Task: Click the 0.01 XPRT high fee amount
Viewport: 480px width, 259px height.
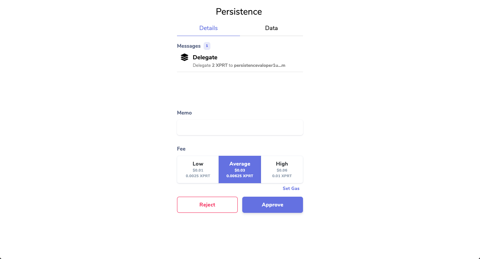Action: pos(282,176)
